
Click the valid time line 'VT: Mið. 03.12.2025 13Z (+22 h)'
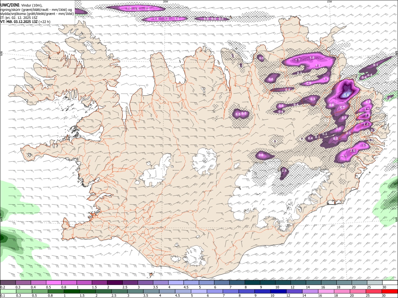click(25, 22)
